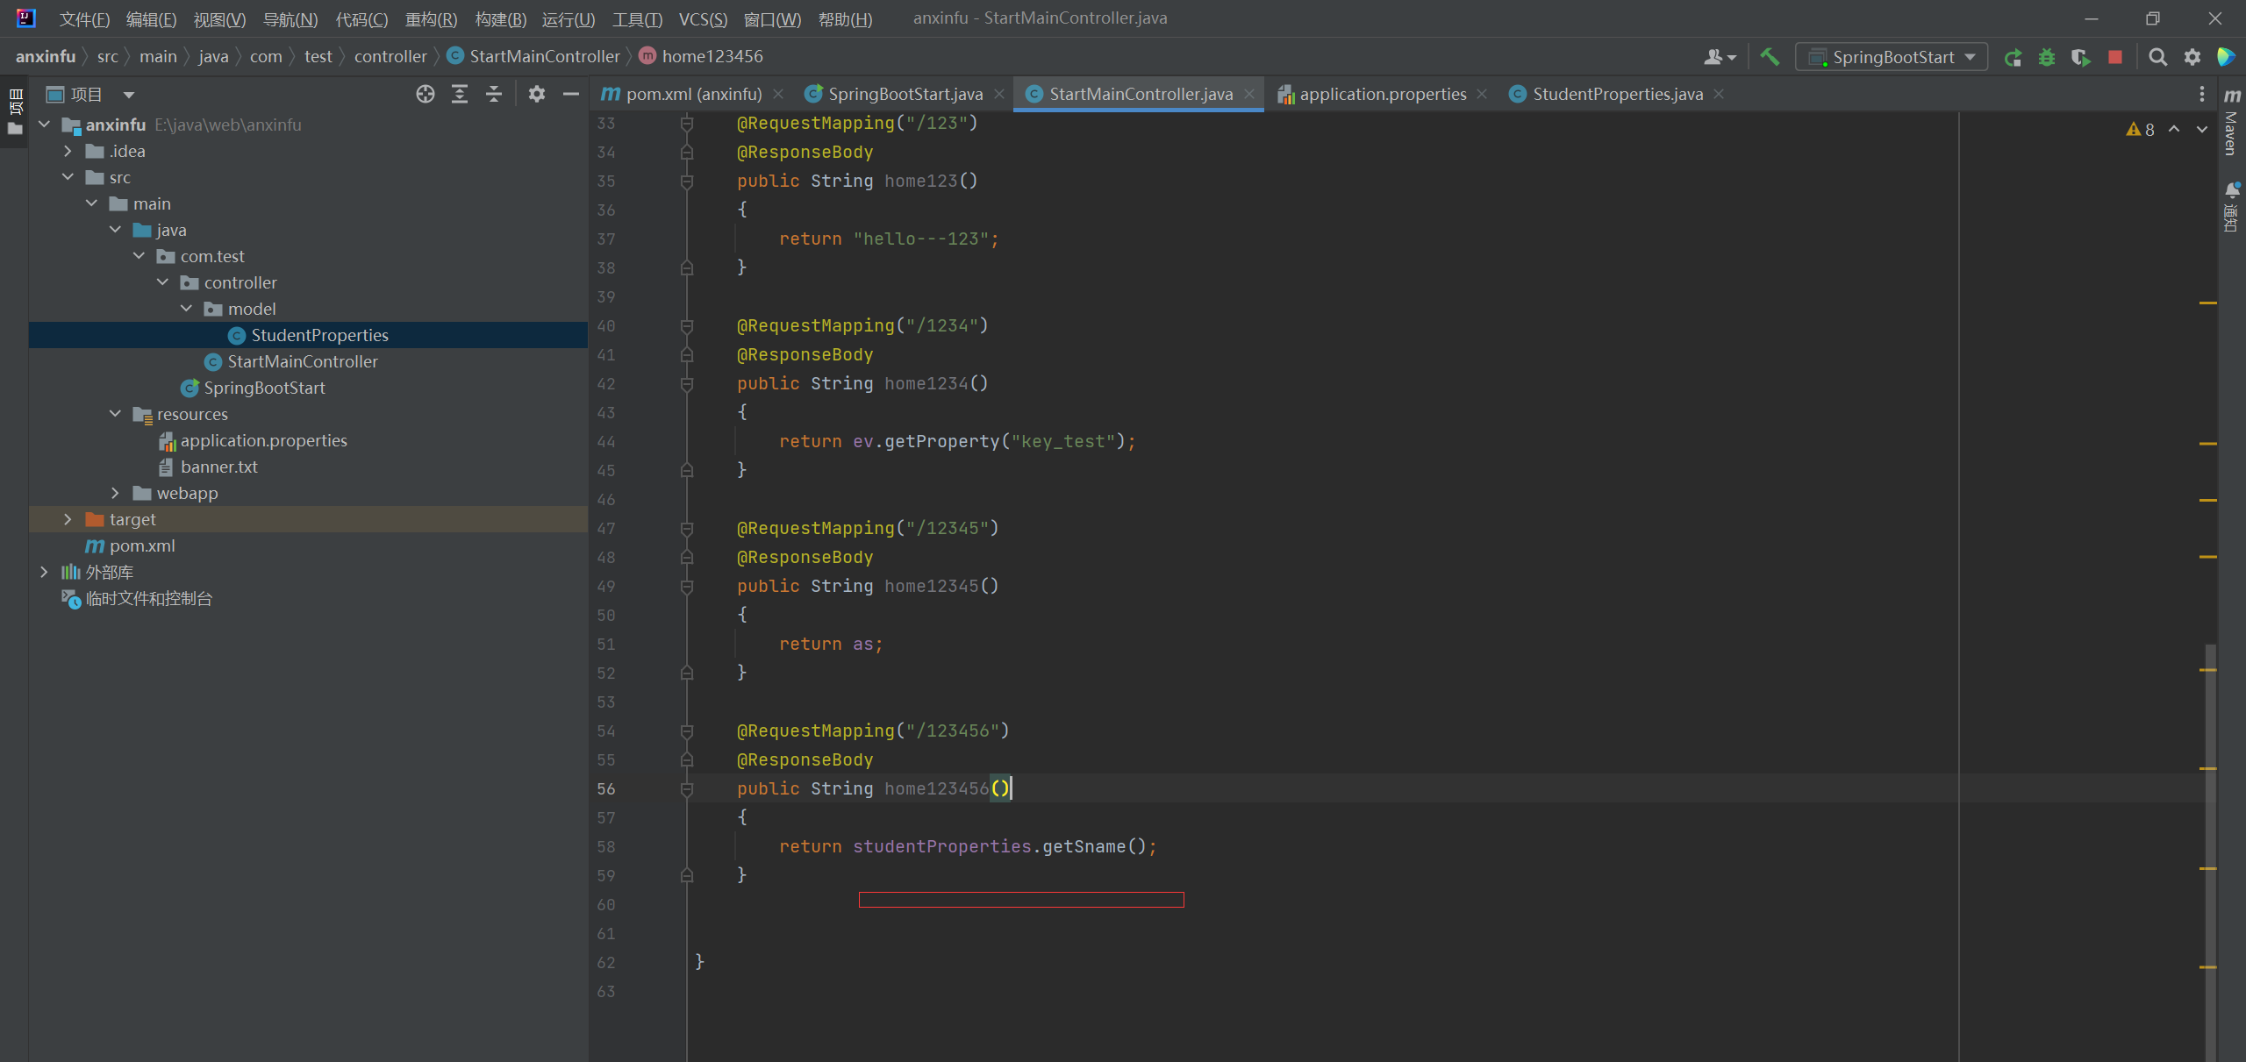2246x1062 pixels.
Task: Run SpringBootStart with rerun icon
Action: point(2013,58)
